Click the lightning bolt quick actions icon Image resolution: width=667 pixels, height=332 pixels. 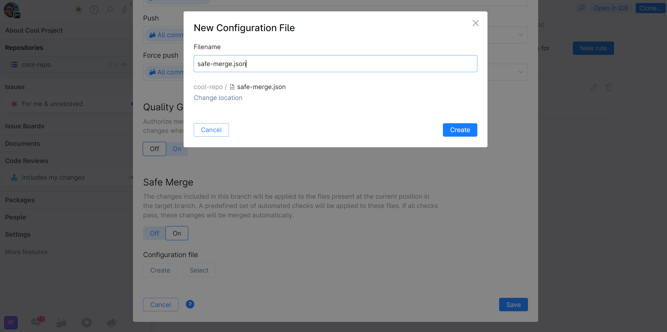[125, 10]
